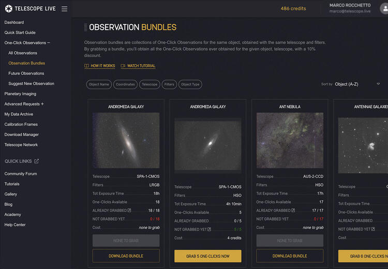This screenshot has height=269, width=388.
Task: Open Suggest New Observation page
Action: pos(31,83)
